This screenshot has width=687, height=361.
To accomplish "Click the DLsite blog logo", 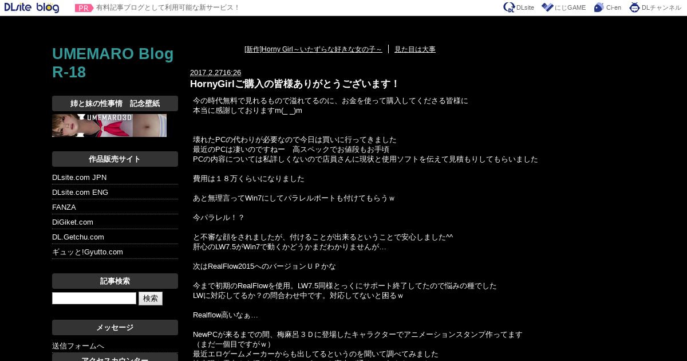I will [31, 7].
